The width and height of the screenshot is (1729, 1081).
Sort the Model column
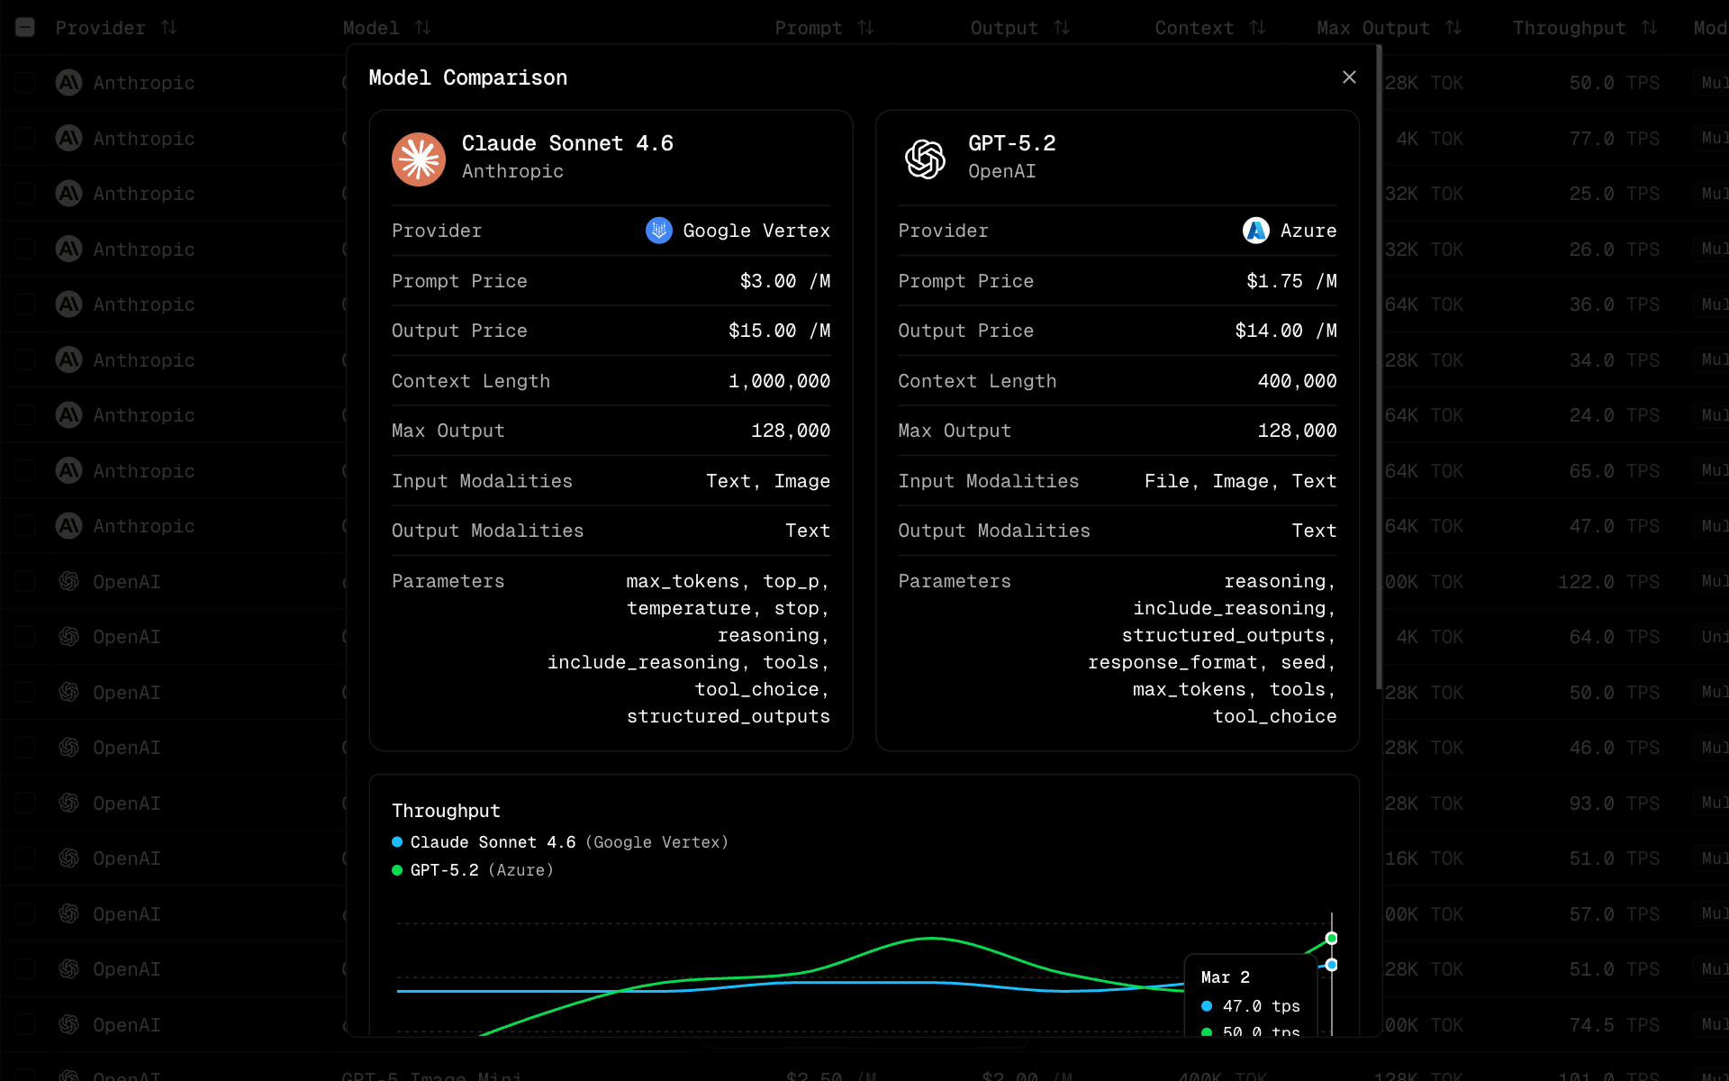click(422, 28)
